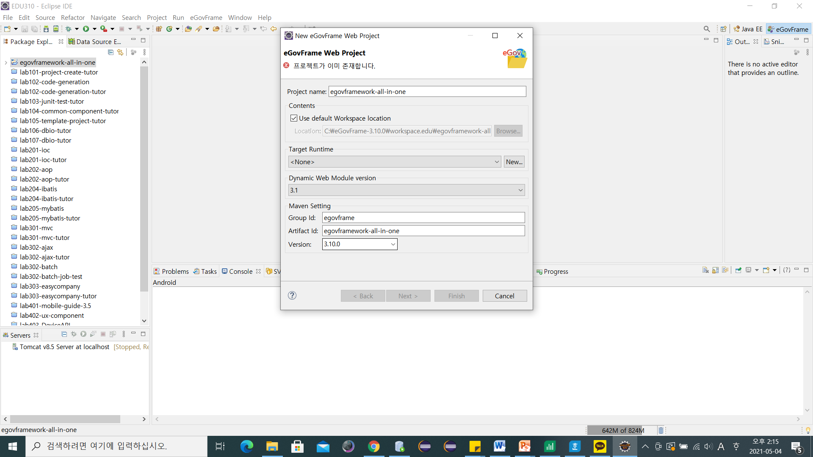Open File Explorer from the taskbar
Screen dimensions: 813x457
(272, 446)
